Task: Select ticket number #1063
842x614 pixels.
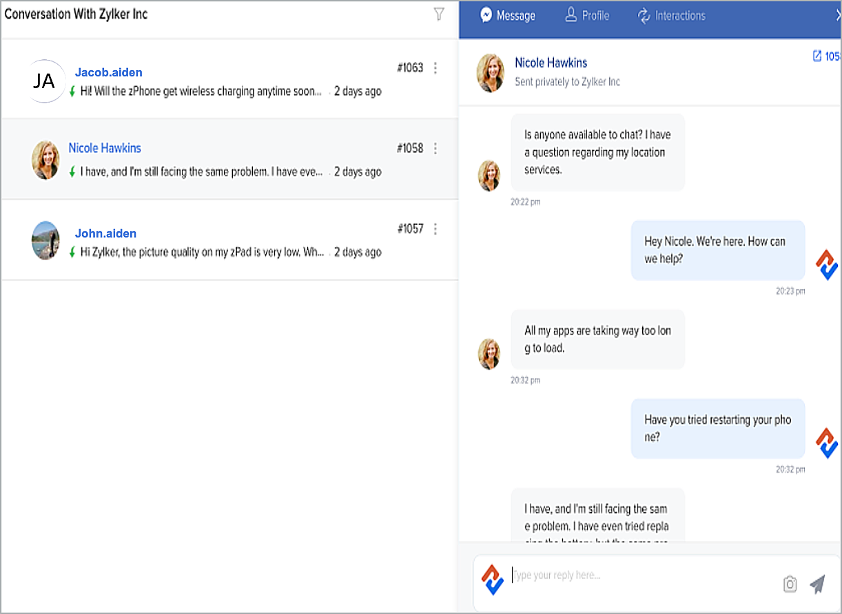Action: point(410,67)
